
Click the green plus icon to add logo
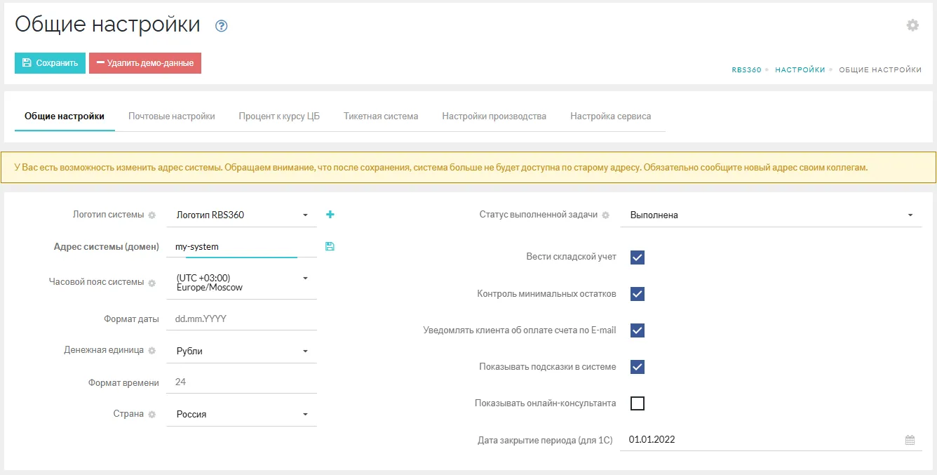pyautogui.click(x=330, y=214)
